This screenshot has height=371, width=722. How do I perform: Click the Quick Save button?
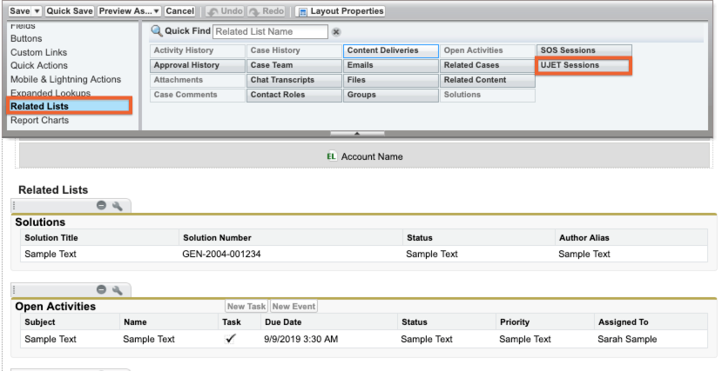(70, 11)
